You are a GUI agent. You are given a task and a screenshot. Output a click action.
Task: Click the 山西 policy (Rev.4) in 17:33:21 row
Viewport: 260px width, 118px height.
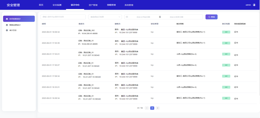pyautogui.click(x=187, y=54)
